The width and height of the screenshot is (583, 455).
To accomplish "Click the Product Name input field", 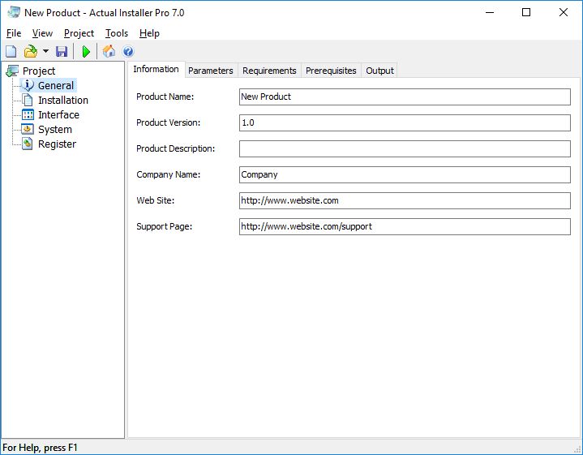I will (405, 97).
